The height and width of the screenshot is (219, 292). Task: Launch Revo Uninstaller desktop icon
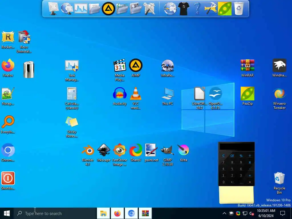tap(24, 42)
